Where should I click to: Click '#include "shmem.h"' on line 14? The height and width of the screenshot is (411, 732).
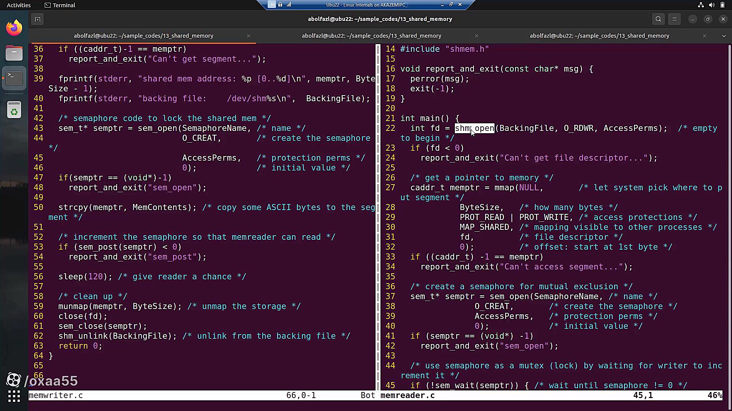point(445,49)
